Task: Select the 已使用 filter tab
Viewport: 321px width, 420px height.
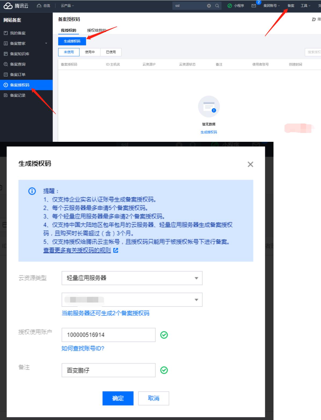Action: pos(111,52)
